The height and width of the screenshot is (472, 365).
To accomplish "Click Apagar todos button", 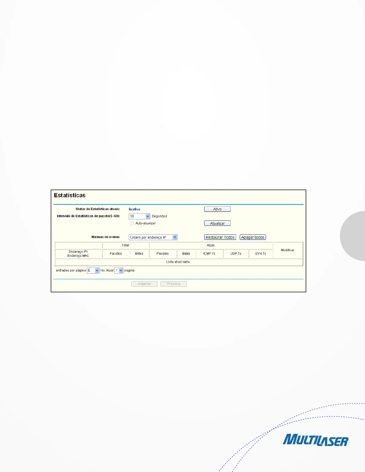I will [x=253, y=237].
